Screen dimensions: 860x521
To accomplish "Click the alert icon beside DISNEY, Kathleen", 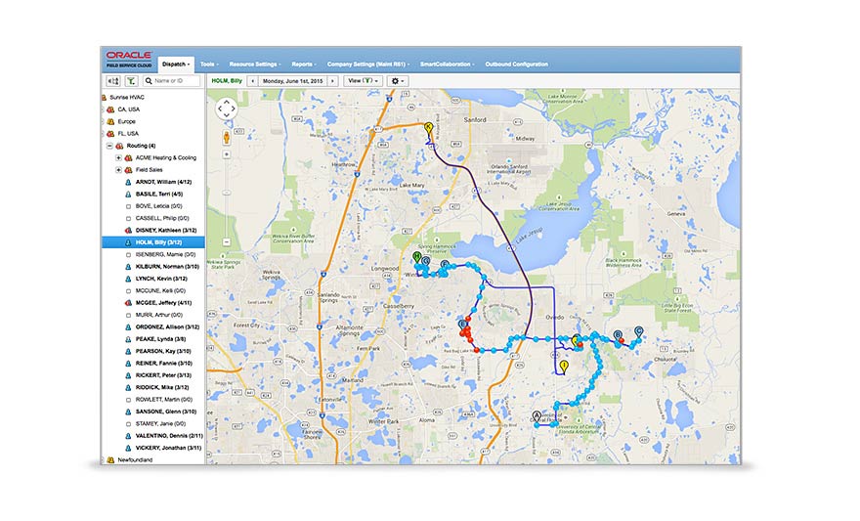I will click(128, 231).
